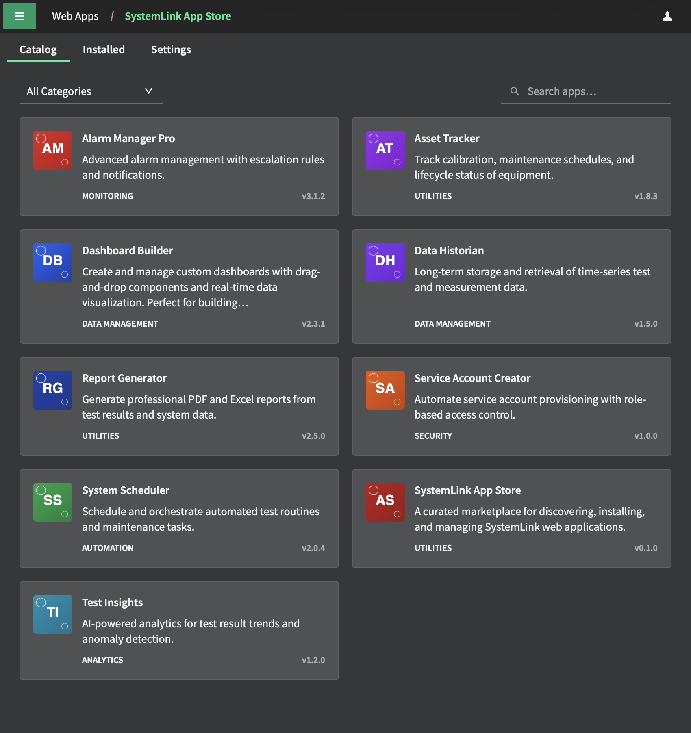This screenshot has height=733, width=691.
Task: Expand the All Categories dropdown
Action: (x=91, y=91)
